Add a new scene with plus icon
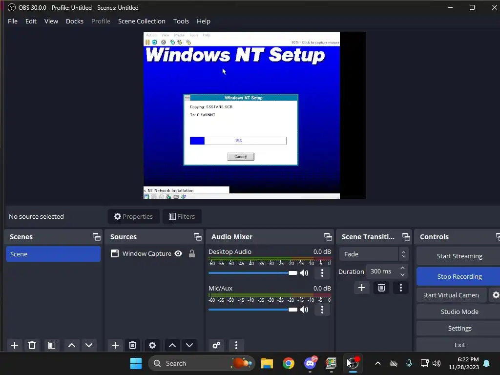This screenshot has height=375, width=500. point(14,345)
